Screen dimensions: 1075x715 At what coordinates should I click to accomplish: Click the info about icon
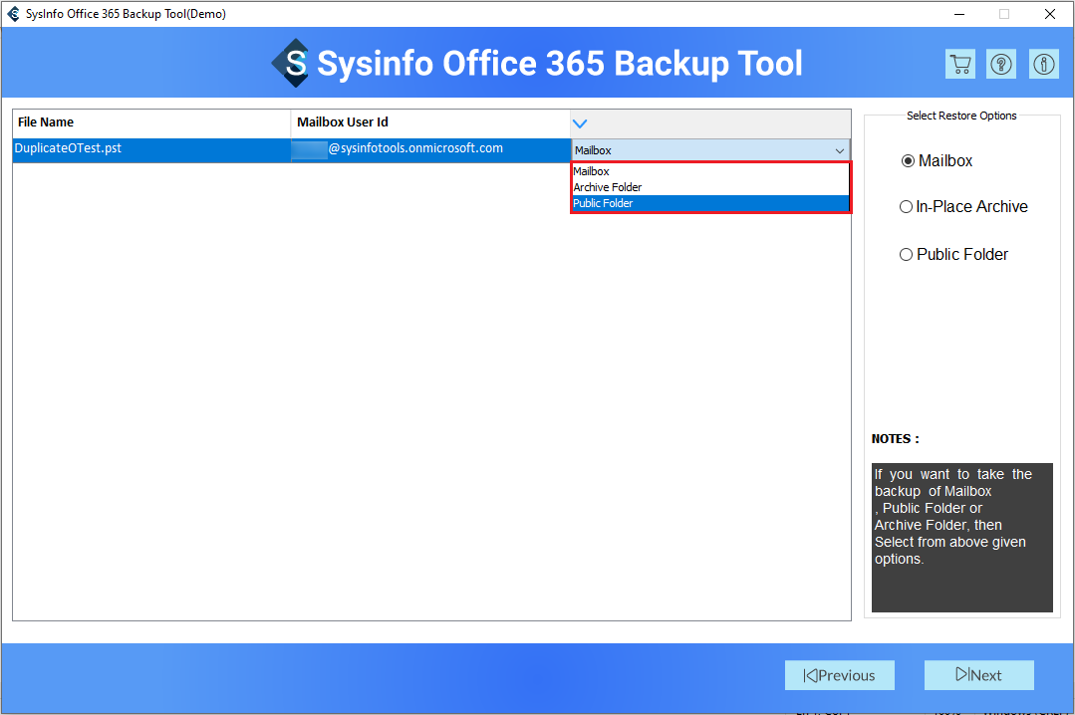1043,65
